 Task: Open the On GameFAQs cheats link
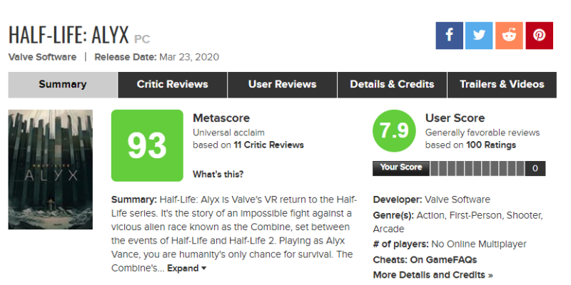coord(443,260)
